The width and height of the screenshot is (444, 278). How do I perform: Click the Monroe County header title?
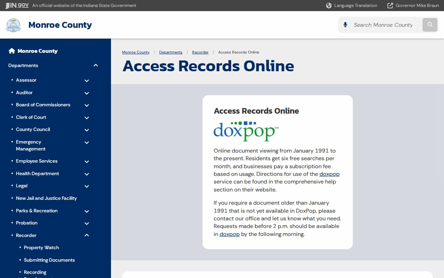pyautogui.click(x=60, y=25)
